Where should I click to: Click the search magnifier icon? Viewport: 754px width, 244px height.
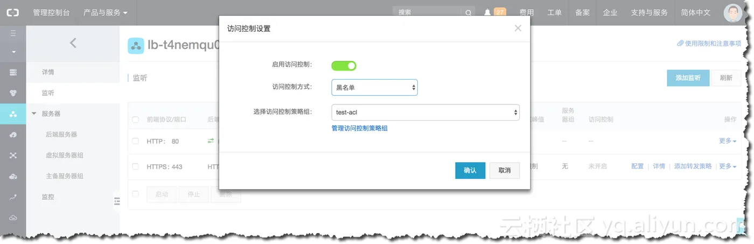pos(469,12)
